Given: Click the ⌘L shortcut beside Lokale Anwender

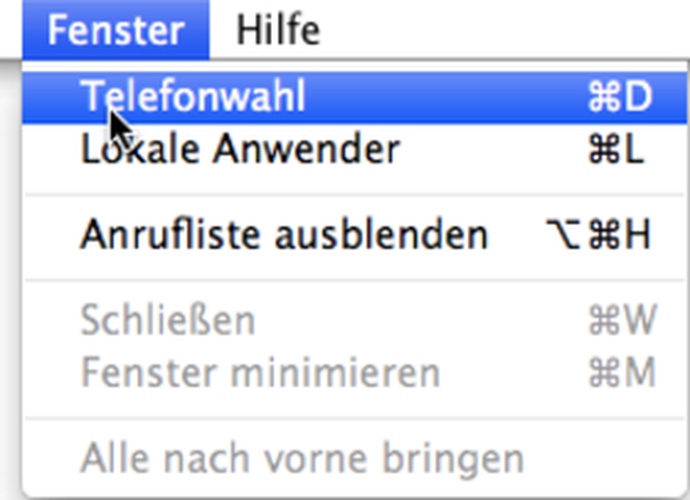Looking at the screenshot, I should point(616,150).
